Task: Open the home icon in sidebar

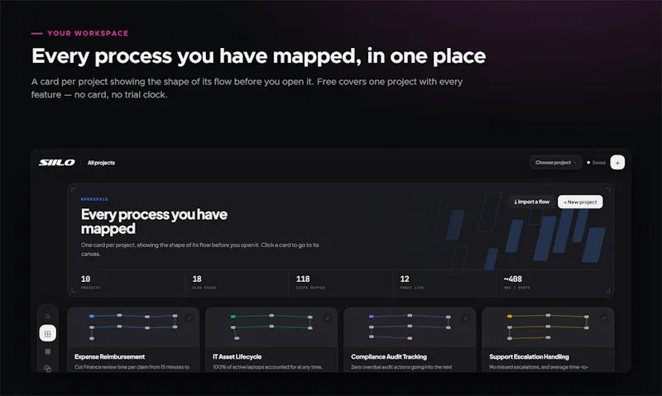Action: click(48, 316)
